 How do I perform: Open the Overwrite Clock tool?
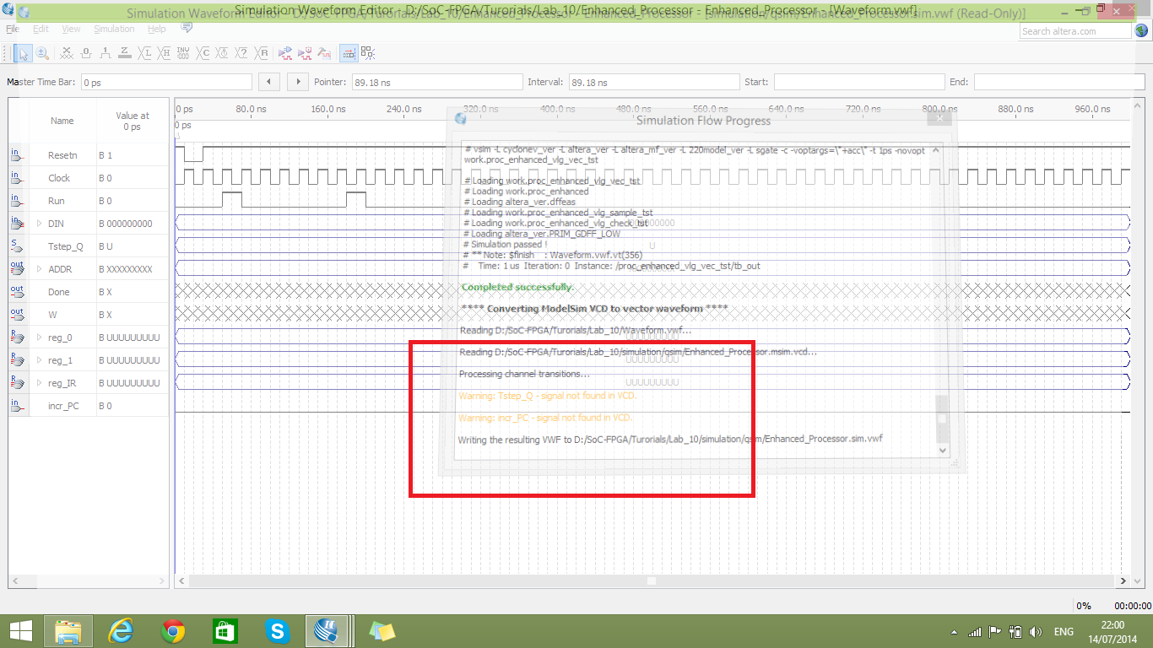tap(223, 53)
